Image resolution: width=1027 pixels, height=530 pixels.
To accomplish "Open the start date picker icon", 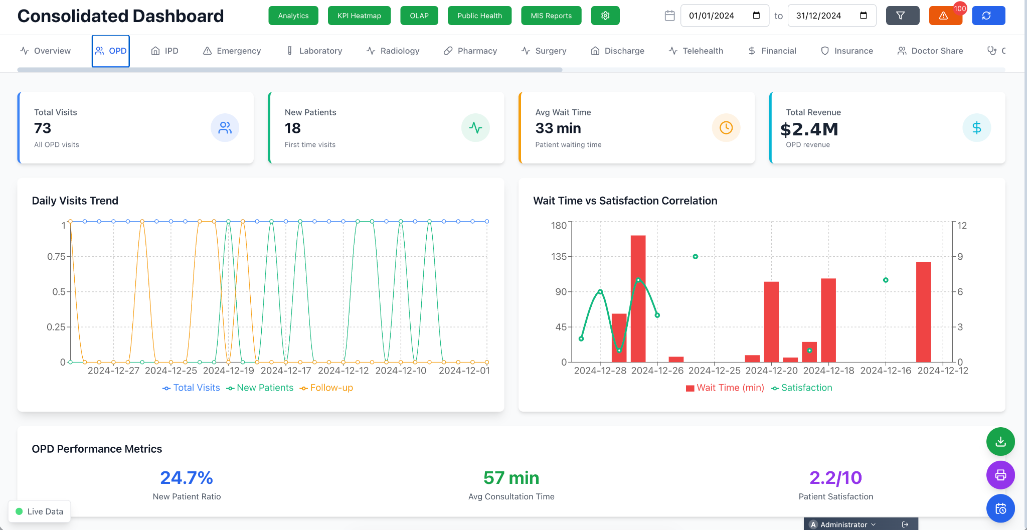I will tap(756, 16).
